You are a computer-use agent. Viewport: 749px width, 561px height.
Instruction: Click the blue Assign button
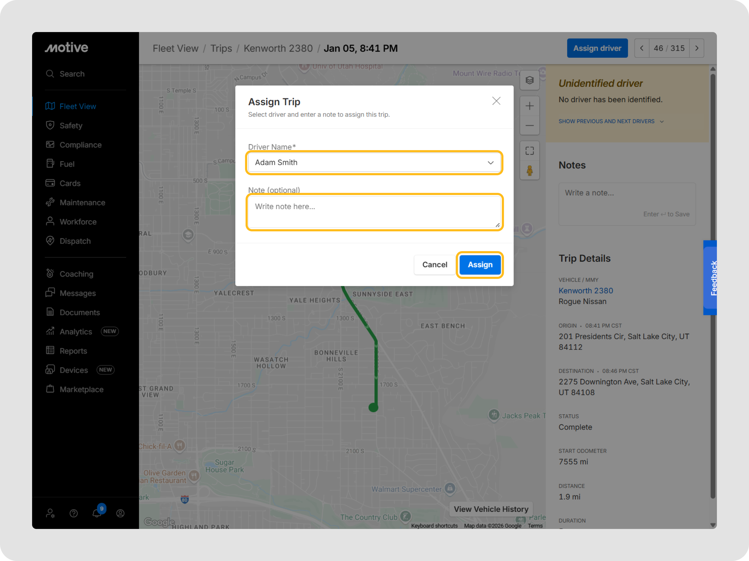[480, 265]
